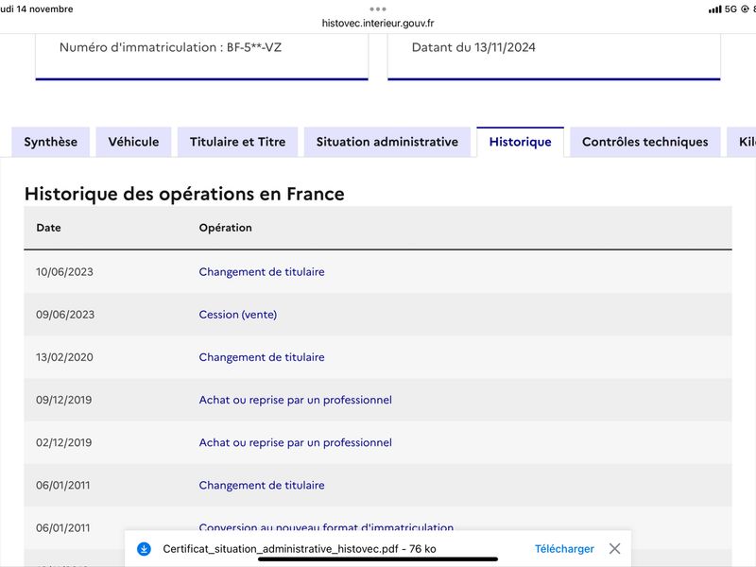Select the date 13/02/2020
This screenshot has width=756, height=567.
click(x=64, y=357)
